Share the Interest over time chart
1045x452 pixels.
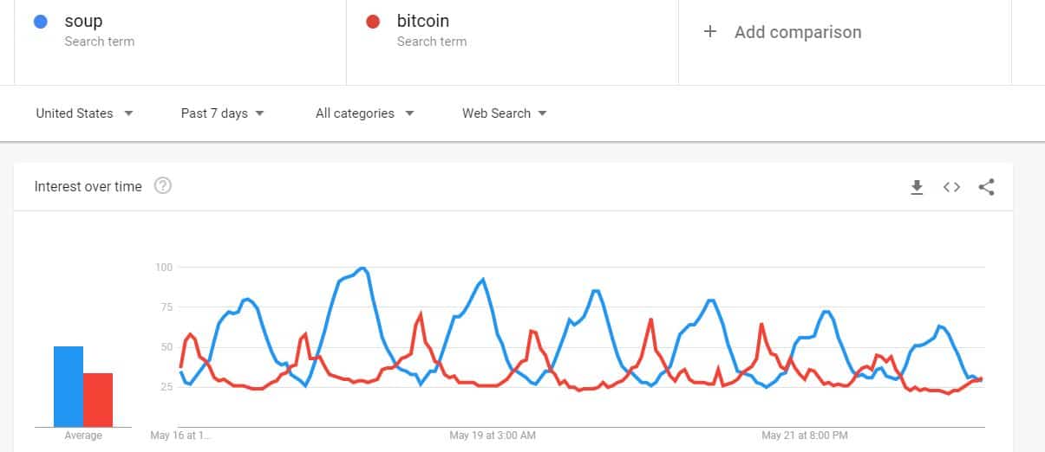(x=986, y=187)
